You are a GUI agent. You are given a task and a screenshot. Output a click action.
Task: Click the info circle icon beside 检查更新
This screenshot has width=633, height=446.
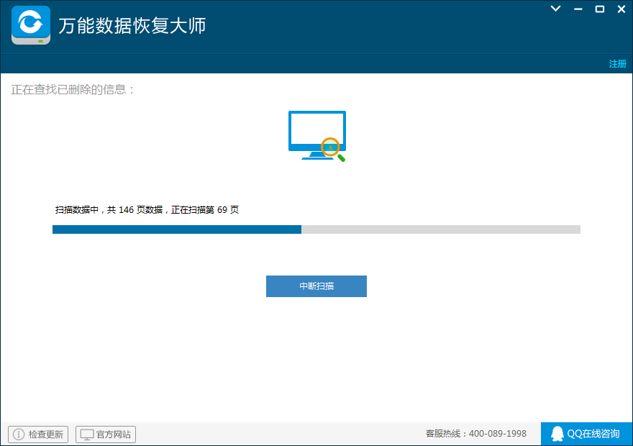click(x=19, y=434)
